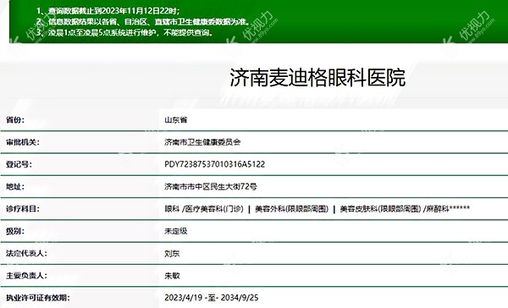Click notice line 3 about 系统进行维护
508x308 pixels.
[124, 33]
